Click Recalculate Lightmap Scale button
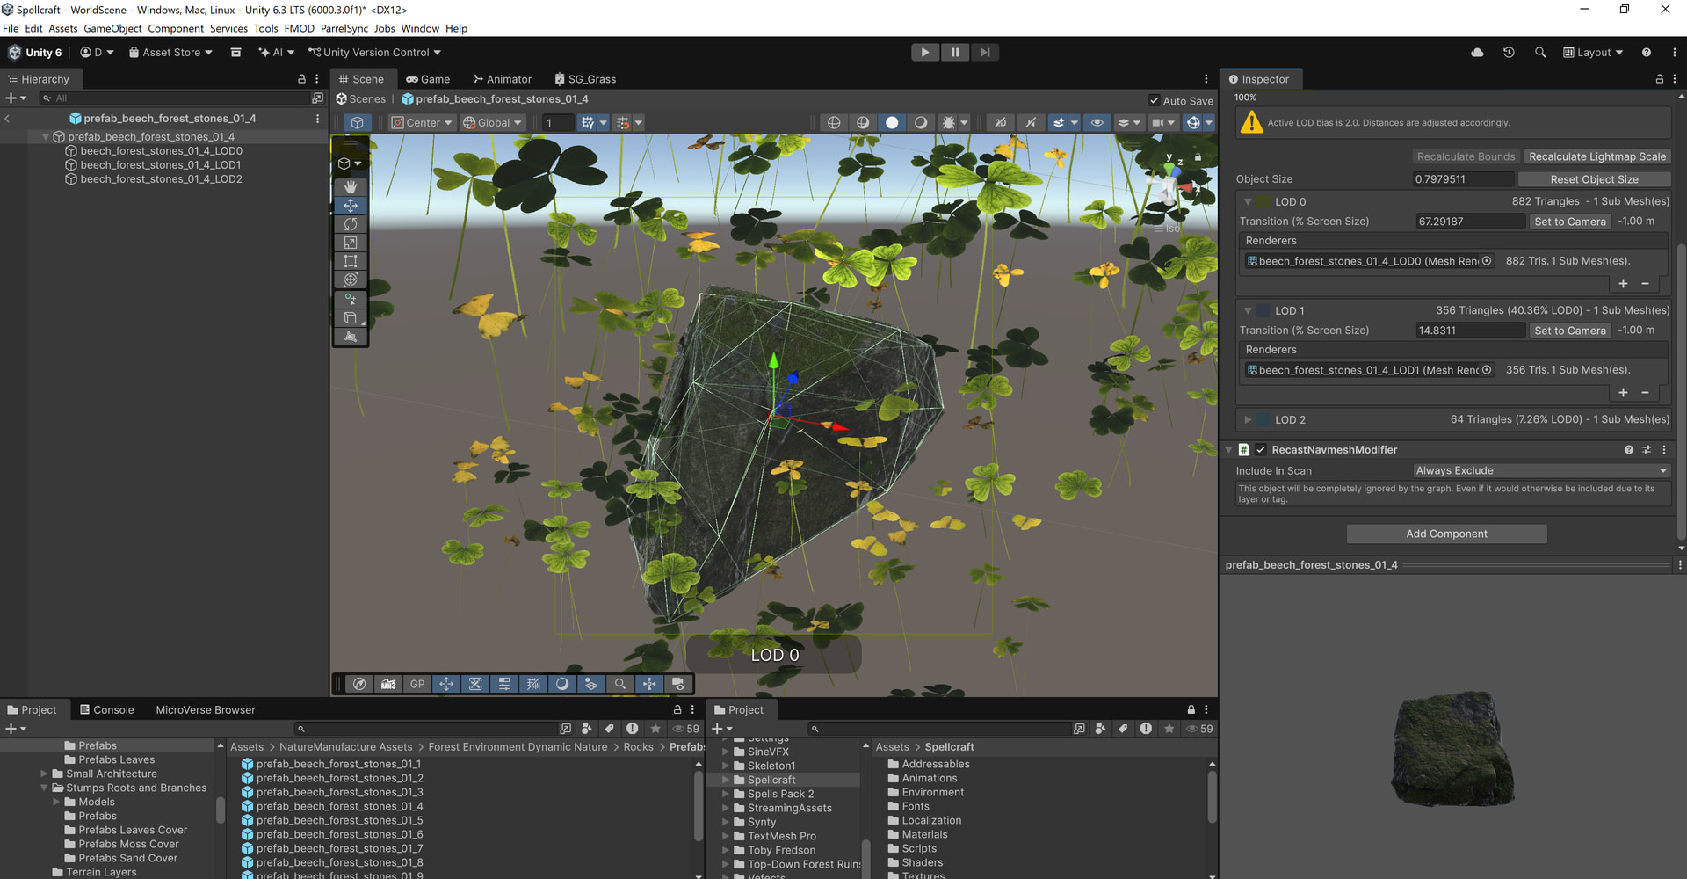The height and width of the screenshot is (879, 1687). [x=1596, y=156]
